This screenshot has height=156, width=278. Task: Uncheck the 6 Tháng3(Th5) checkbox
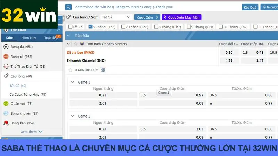(x=90, y=27)
